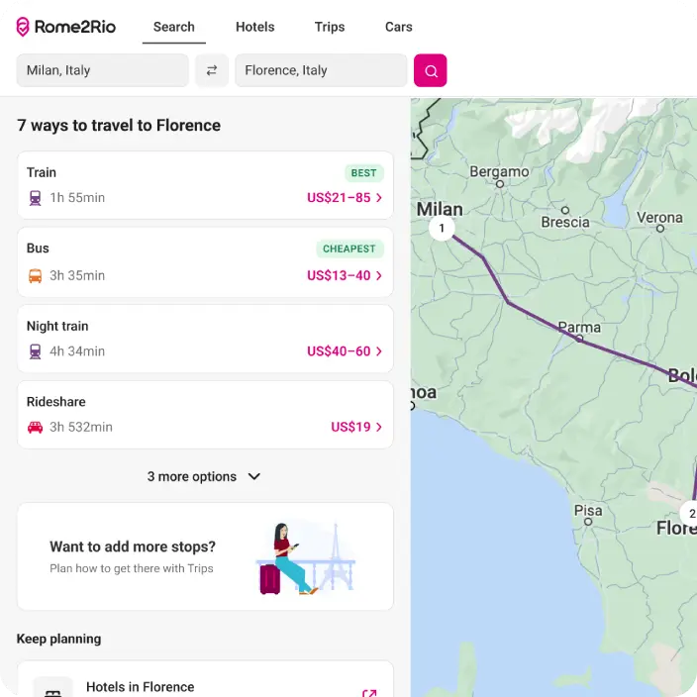697x697 pixels.
Task: Click the chevron next to US$19
Action: coord(379,427)
